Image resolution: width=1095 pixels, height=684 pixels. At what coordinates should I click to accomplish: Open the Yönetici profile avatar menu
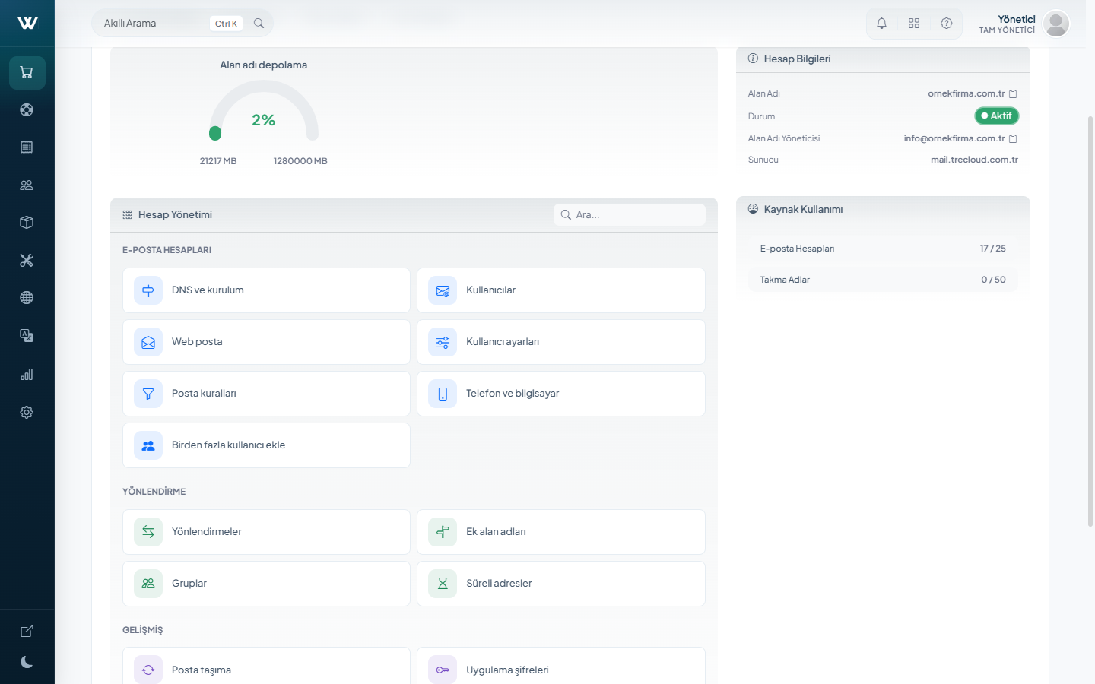[x=1056, y=24]
